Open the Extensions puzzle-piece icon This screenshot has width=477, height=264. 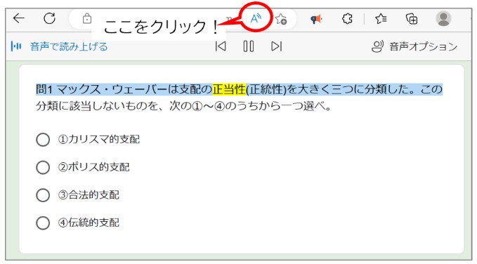347,19
